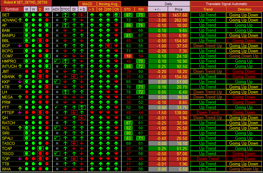This screenshot has height=173, width=263.
Task: Select the H1 timeframe column header
Action: point(47,9)
